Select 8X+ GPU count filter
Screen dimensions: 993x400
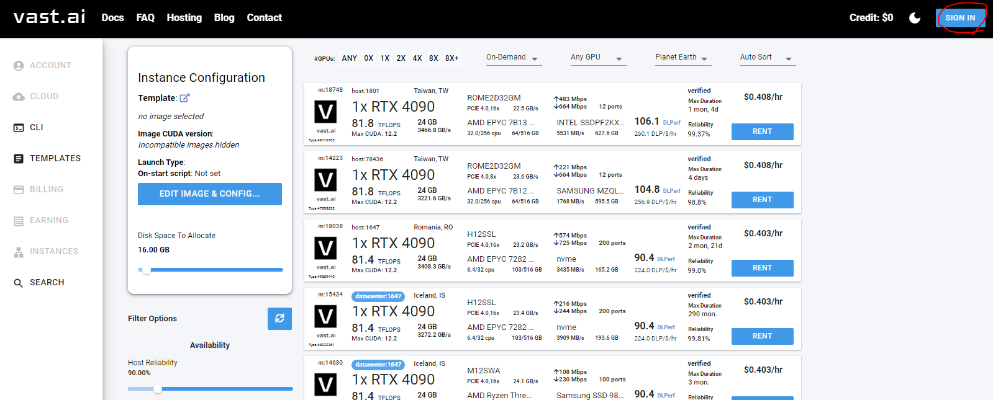(x=452, y=58)
